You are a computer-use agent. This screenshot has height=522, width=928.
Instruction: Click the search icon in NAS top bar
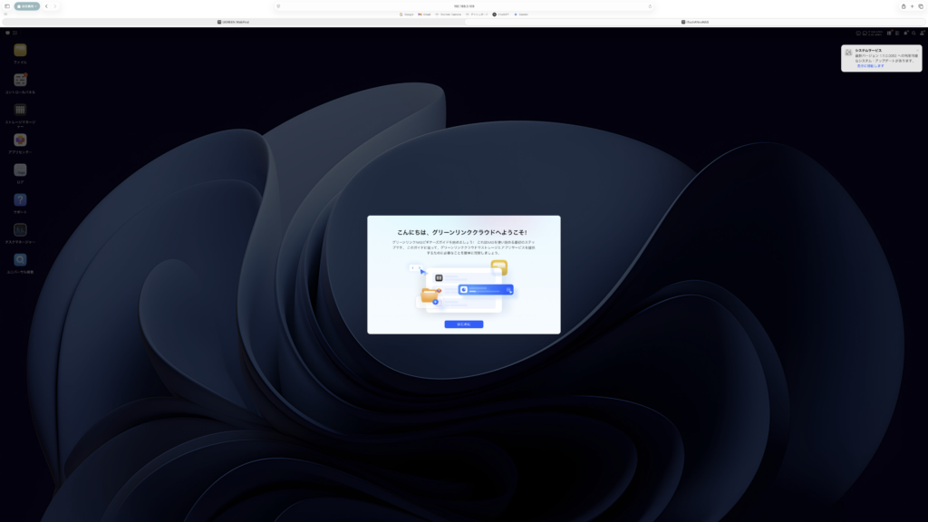coord(913,33)
